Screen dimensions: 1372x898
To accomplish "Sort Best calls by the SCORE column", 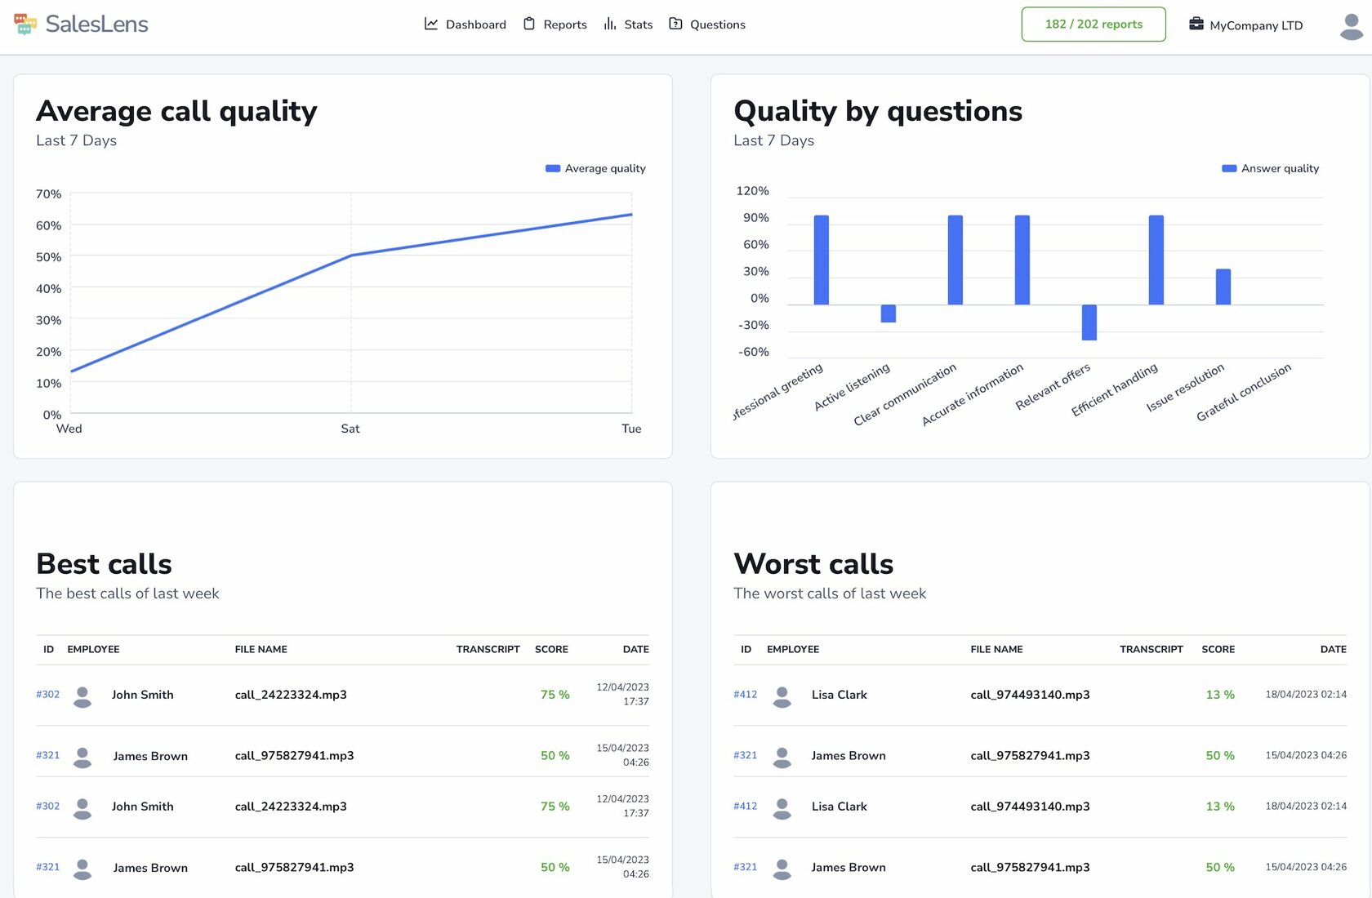I will point(551,649).
